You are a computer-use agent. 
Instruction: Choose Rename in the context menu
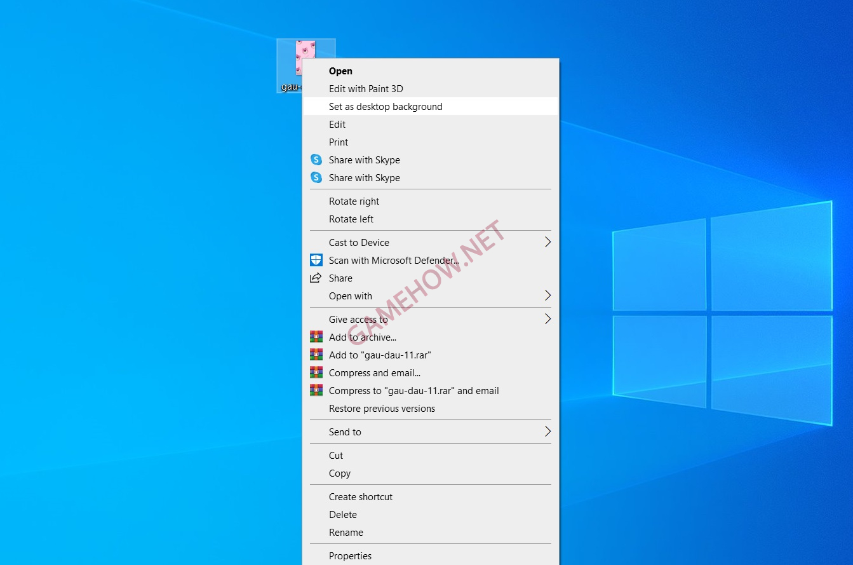[346, 533]
